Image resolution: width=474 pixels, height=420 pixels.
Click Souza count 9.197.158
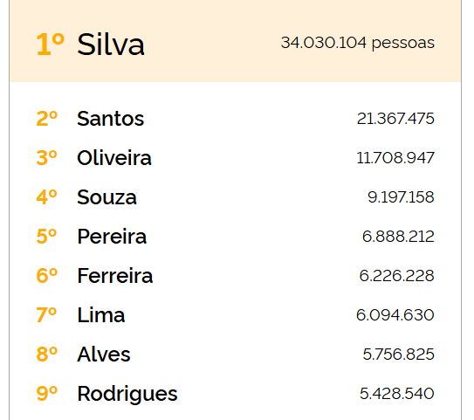[x=401, y=197]
